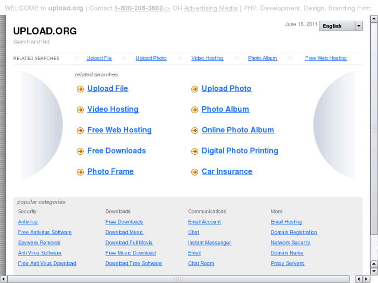378x283 pixels.
Task: Open the Instant Messenger link
Action: tap(210, 242)
